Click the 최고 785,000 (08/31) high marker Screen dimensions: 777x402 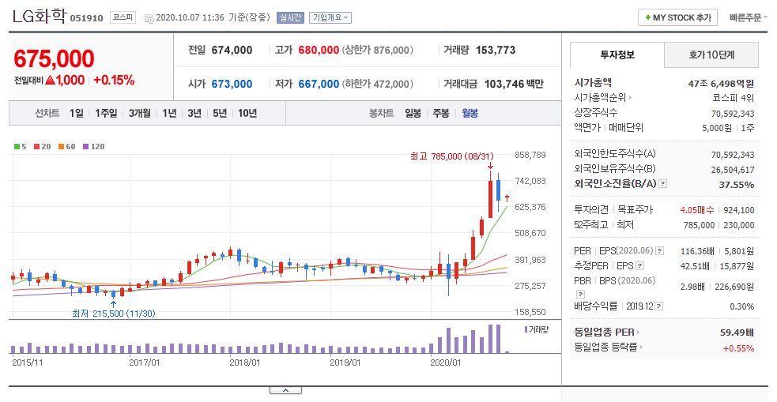coord(452,156)
